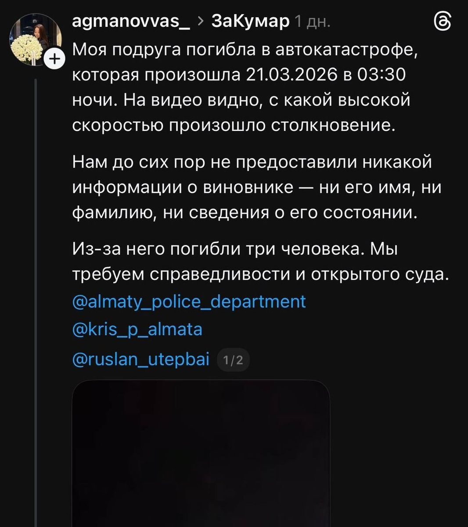Open the 1/2 media counter badge

point(233,360)
